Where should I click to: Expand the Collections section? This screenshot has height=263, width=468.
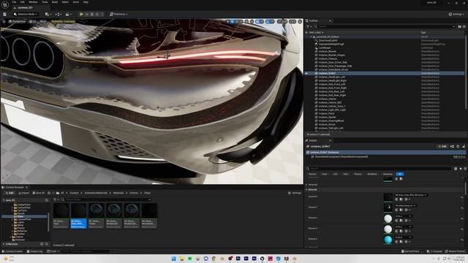[4, 244]
